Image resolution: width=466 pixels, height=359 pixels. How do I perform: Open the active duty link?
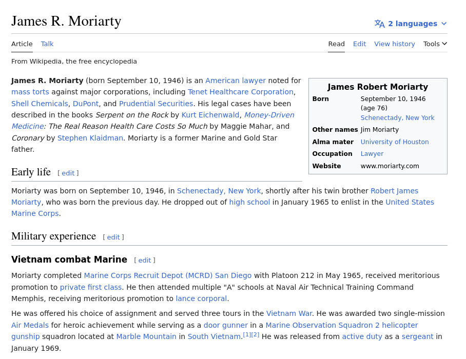362,337
